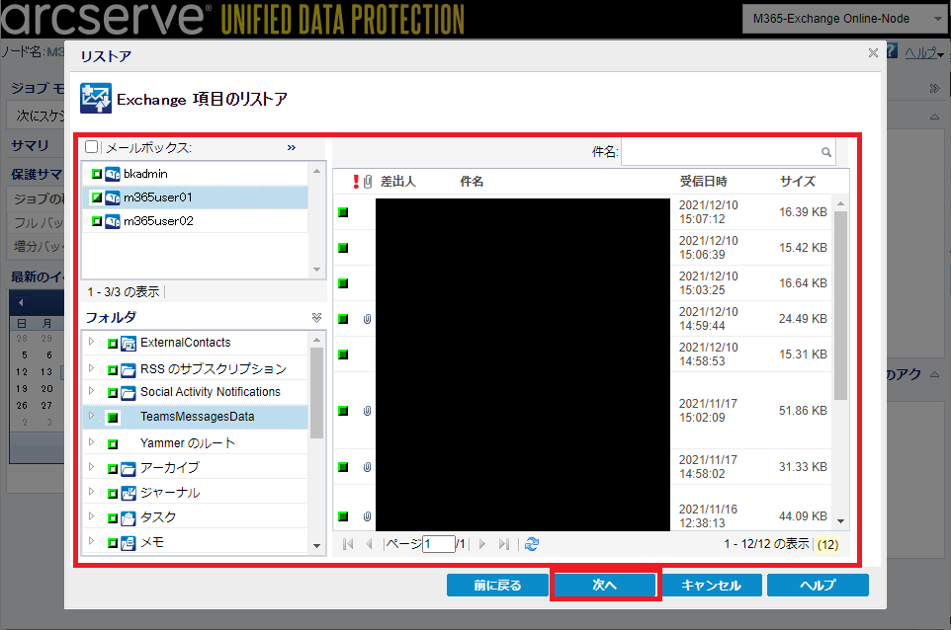Expand Social Activity Notifications tree node
The width and height of the screenshot is (951, 630).
point(92,391)
